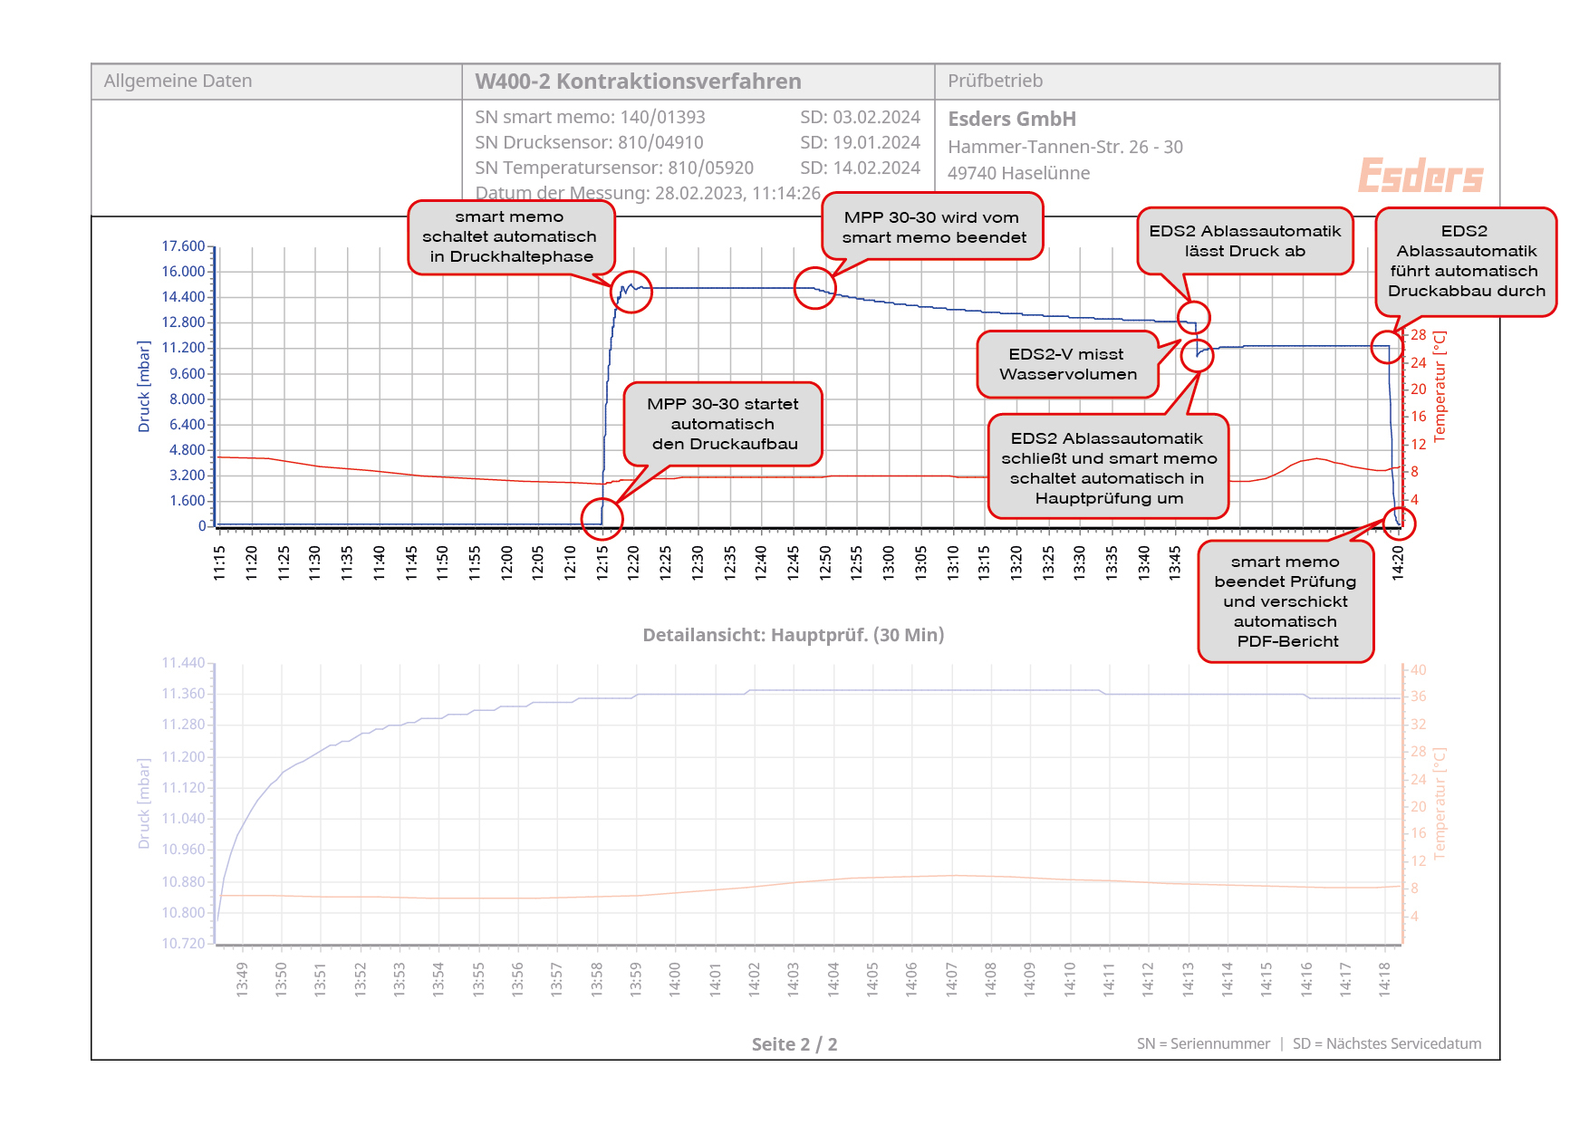Click the 'Allgemeine Daten' header
The image size is (1589, 1124).
click(178, 81)
